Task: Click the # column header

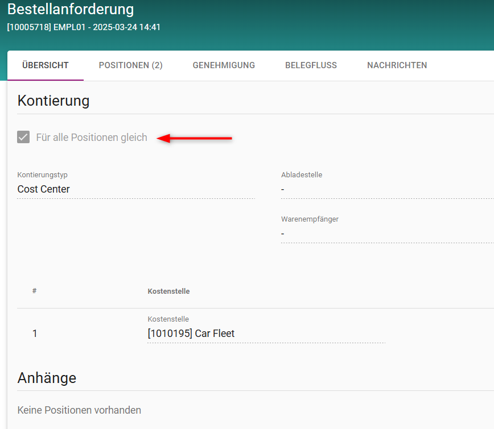Action: pos(34,291)
